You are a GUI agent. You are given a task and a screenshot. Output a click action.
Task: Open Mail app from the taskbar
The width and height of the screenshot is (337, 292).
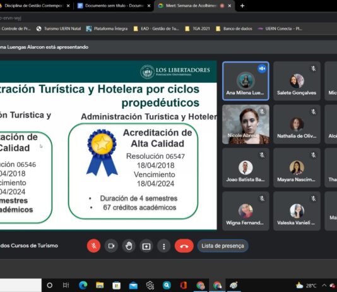(x=133, y=286)
